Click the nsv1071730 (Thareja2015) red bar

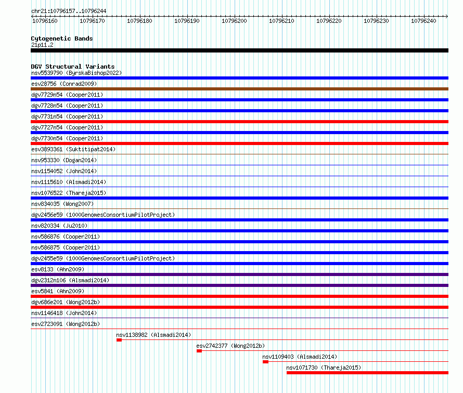pyautogui.click(x=367, y=373)
